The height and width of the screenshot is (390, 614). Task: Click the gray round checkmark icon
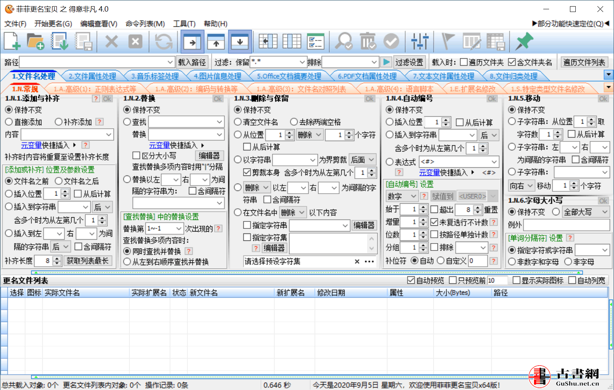click(391, 41)
